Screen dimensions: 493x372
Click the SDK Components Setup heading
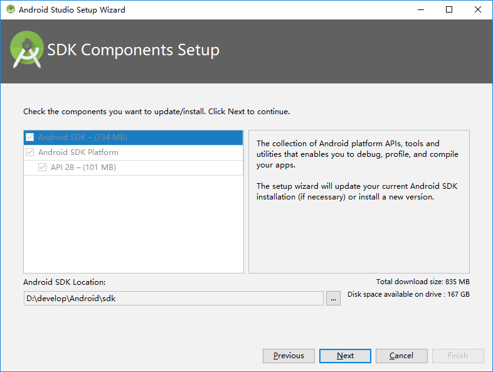click(x=134, y=50)
